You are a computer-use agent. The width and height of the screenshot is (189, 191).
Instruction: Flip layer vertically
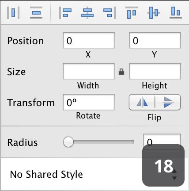(168, 102)
